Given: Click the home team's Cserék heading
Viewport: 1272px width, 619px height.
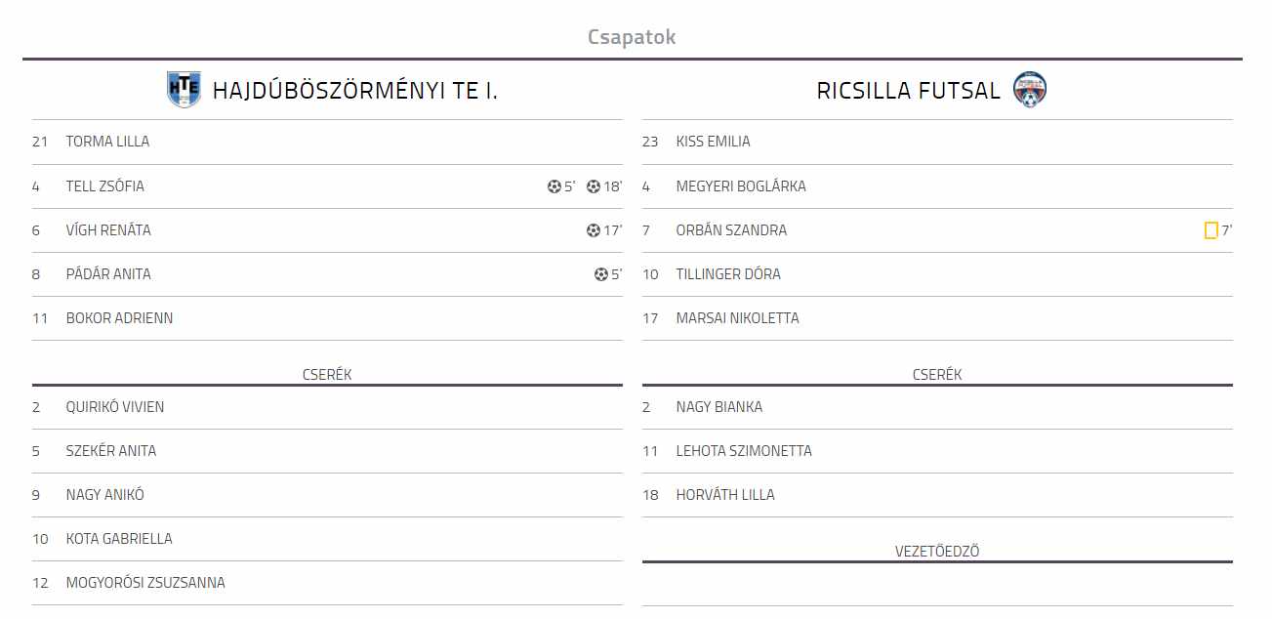Looking at the screenshot, I should pos(327,375).
